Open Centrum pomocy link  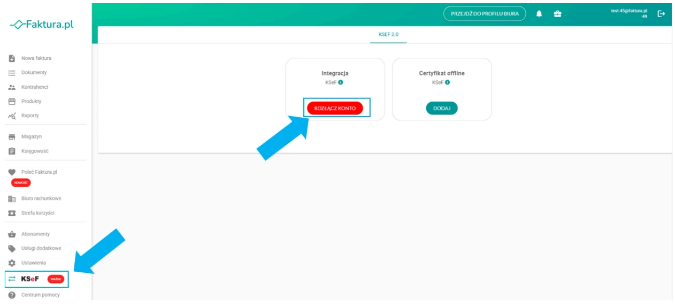coord(40,295)
